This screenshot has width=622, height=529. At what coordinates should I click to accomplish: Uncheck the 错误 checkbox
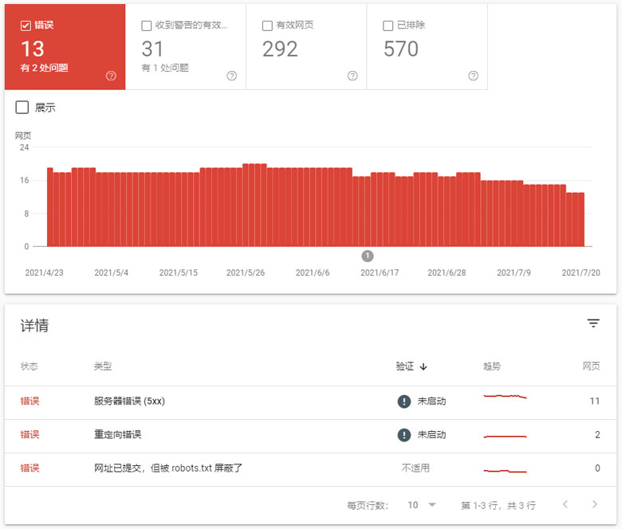point(26,25)
